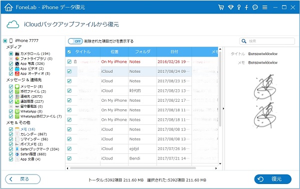Open the key registration icon
This screenshot has height=189, width=300.
coord(239,8)
